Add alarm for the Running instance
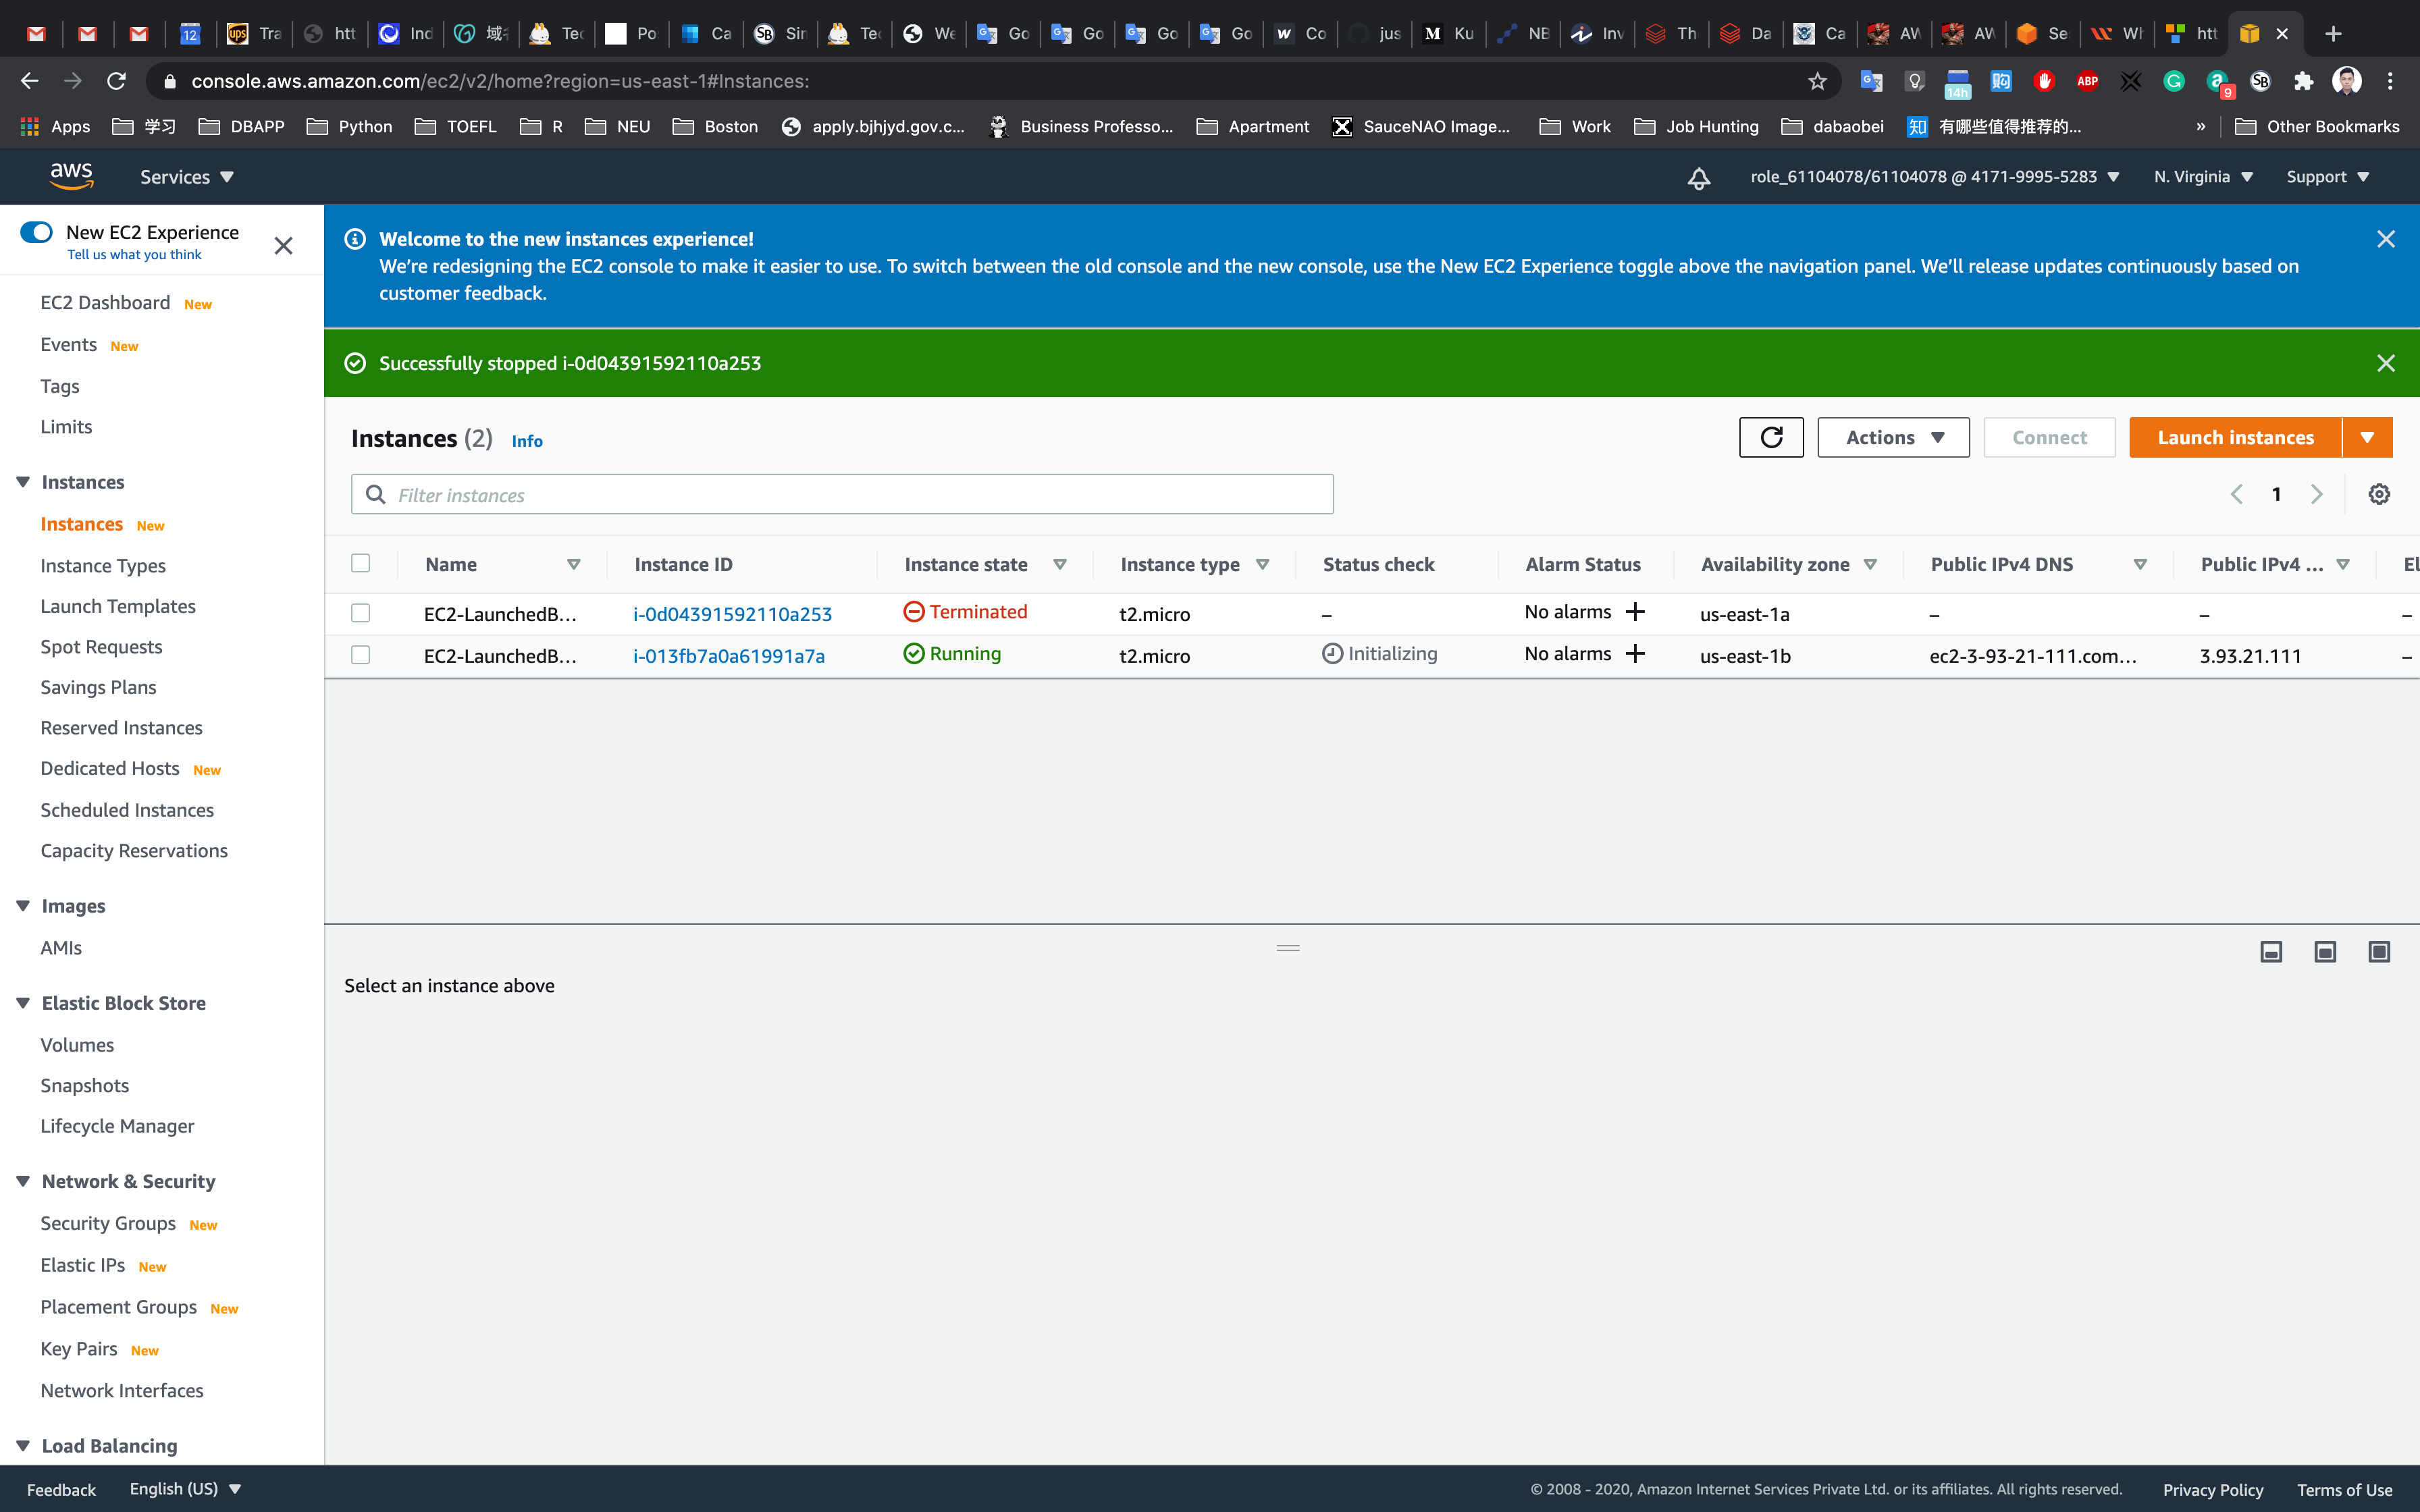Screen dimensions: 2420x1512 coord(1636,654)
